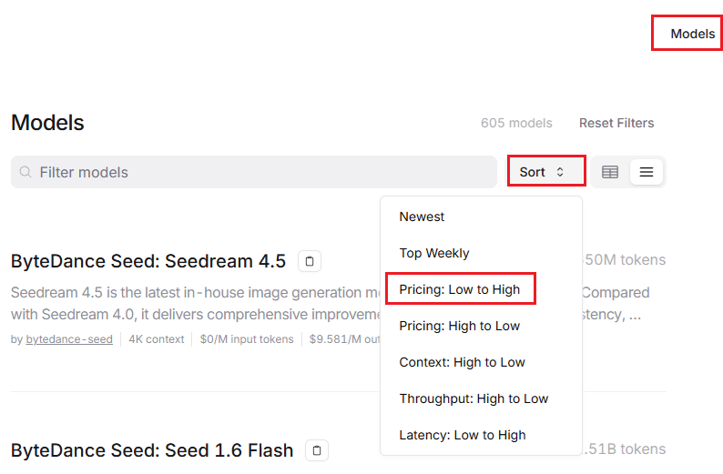The image size is (723, 474).
Task: Click the Sort chevron arrows
Action: coord(560,172)
